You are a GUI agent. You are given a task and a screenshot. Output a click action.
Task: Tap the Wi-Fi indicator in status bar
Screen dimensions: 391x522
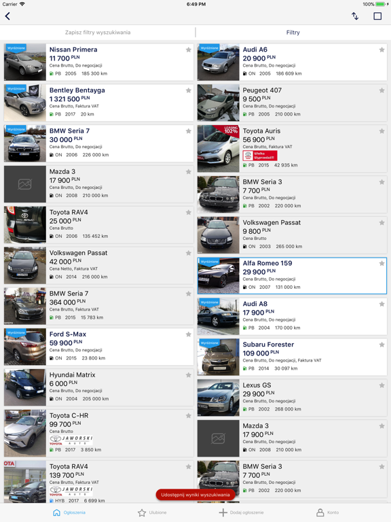22,4
